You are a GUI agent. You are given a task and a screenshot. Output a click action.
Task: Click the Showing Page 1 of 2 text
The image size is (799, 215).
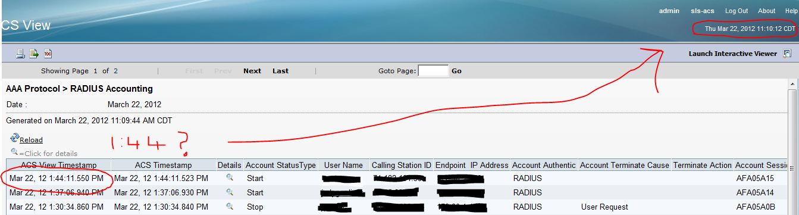click(79, 71)
